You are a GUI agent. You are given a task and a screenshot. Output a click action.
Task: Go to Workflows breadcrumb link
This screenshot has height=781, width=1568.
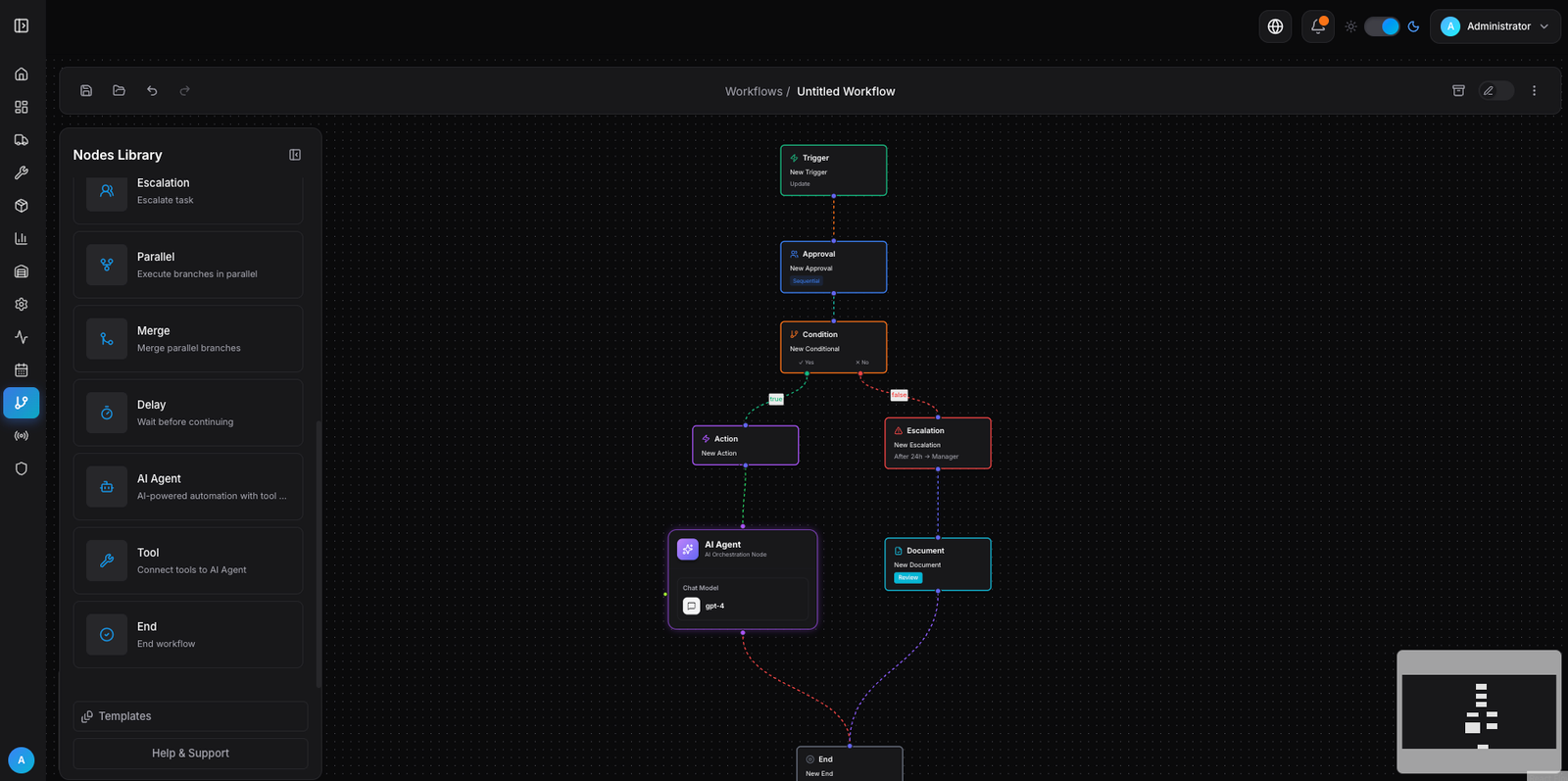pos(754,91)
